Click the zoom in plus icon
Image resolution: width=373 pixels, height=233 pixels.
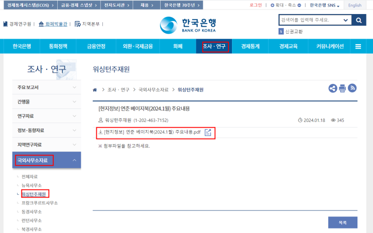point(273,5)
